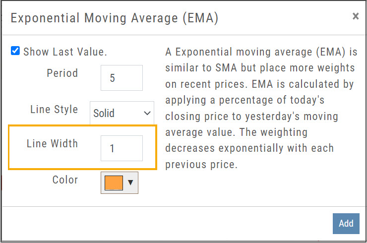Click the Line Style dropdown chevron arrow

(x=147, y=113)
